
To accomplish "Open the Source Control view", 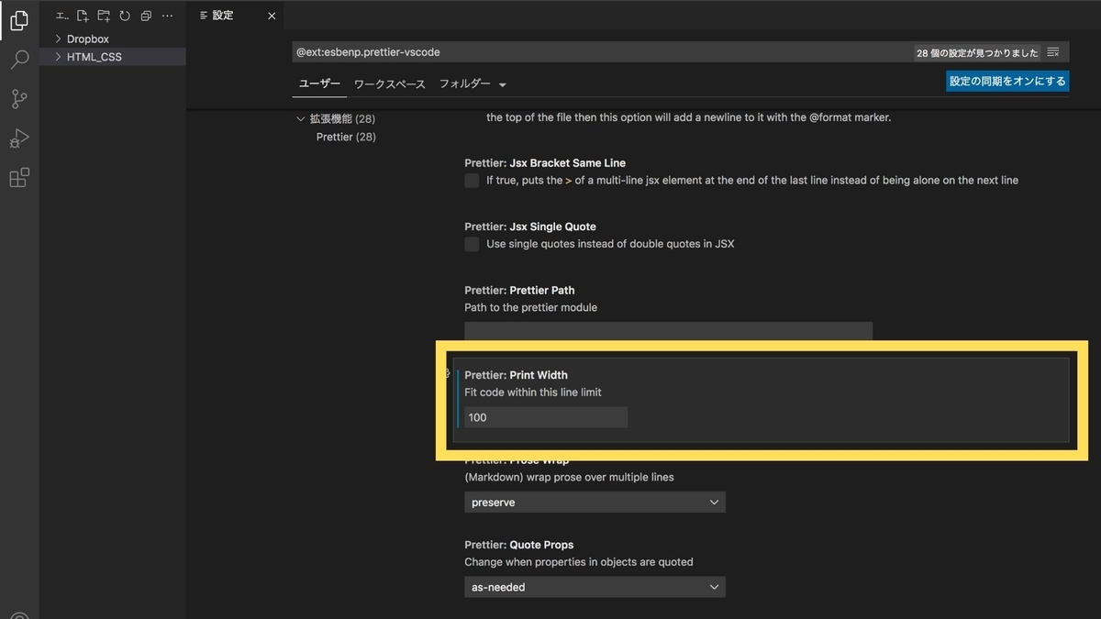I will tap(19, 99).
